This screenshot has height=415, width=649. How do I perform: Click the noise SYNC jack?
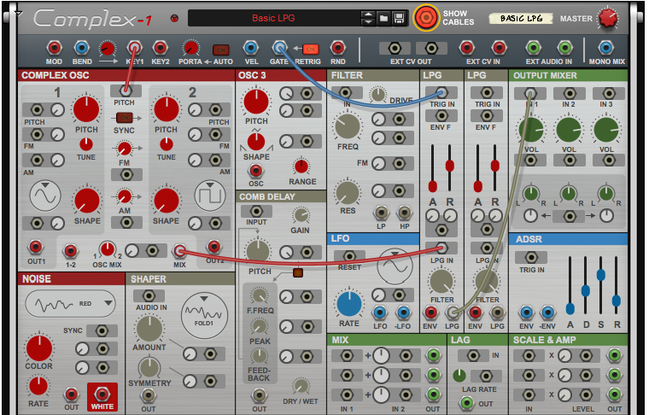(x=102, y=330)
